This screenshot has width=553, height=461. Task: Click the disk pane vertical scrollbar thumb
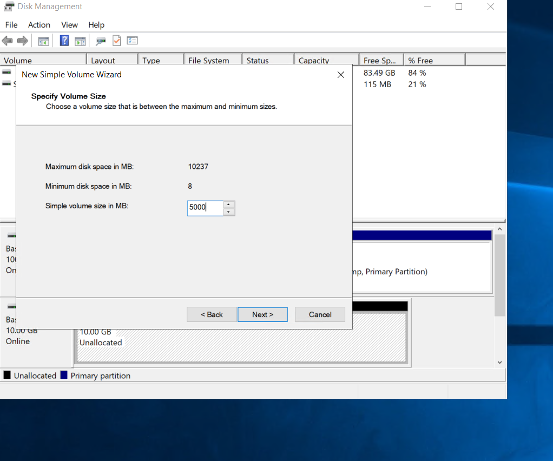point(500,275)
